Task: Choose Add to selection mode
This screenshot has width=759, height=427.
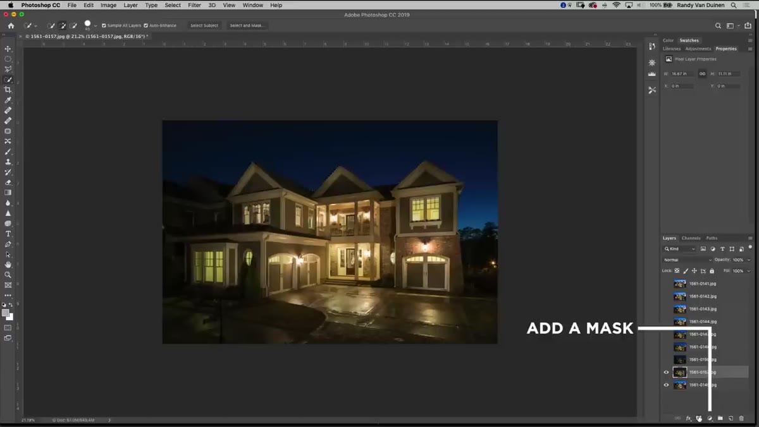Action: (x=63, y=26)
